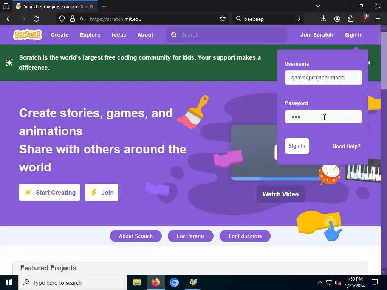The height and width of the screenshot is (290, 387).
Task: Open a new browser tab
Action: point(104,6)
